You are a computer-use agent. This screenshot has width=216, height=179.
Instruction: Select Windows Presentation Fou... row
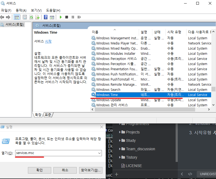pos(151,69)
